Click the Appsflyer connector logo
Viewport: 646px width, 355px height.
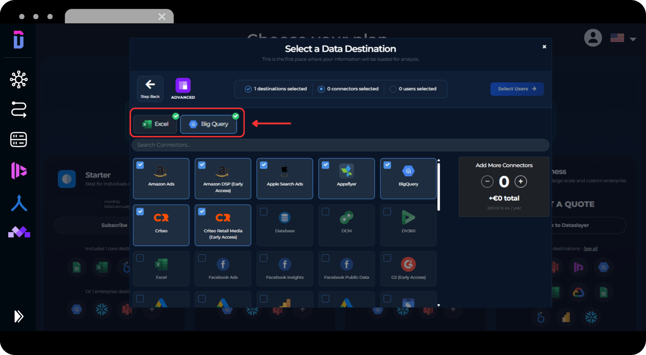coord(347,171)
